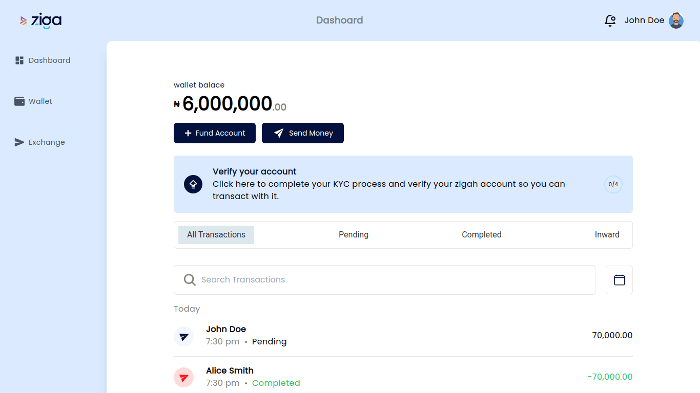Click the search magnifier icon

point(190,280)
